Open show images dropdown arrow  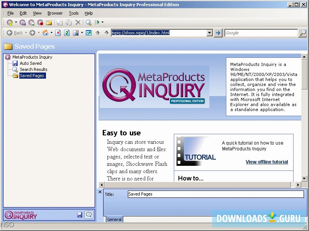82,33
